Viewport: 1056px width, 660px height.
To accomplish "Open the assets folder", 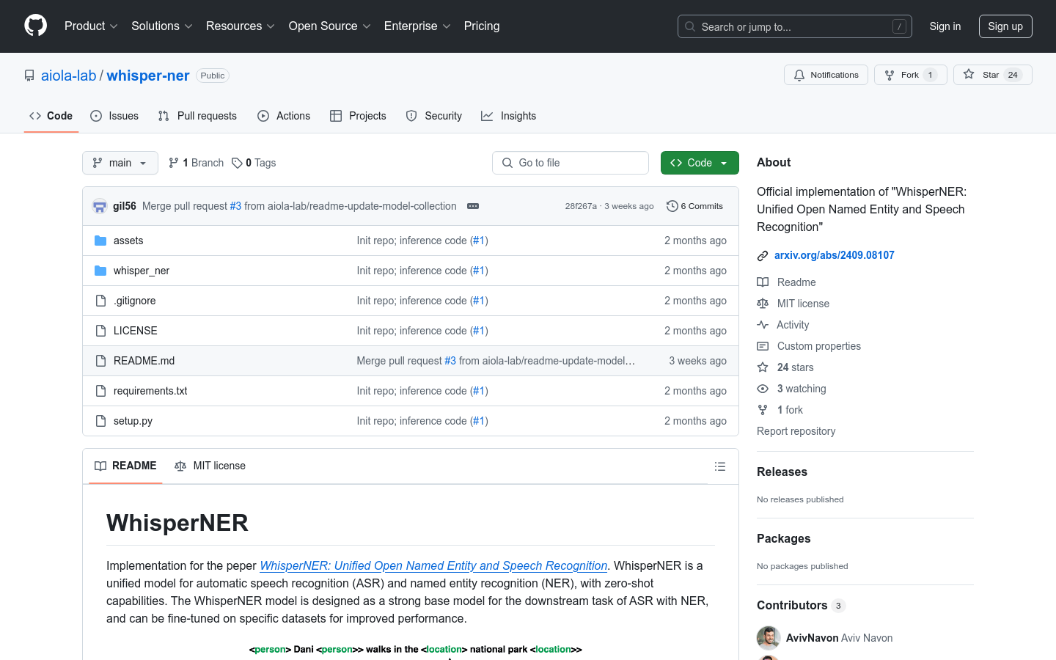I will 128,241.
